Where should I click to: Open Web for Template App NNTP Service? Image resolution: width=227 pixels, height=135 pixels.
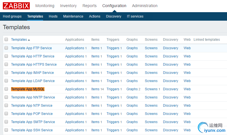(x=187, y=97)
